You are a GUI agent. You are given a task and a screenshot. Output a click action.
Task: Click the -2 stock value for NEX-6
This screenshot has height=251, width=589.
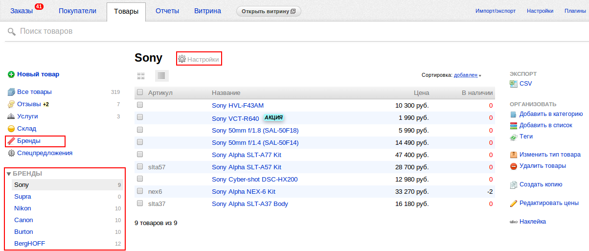click(x=490, y=191)
